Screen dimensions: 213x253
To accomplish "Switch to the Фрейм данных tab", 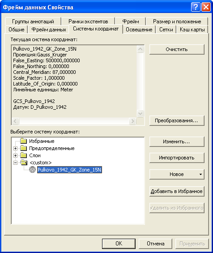I will coord(48,30).
